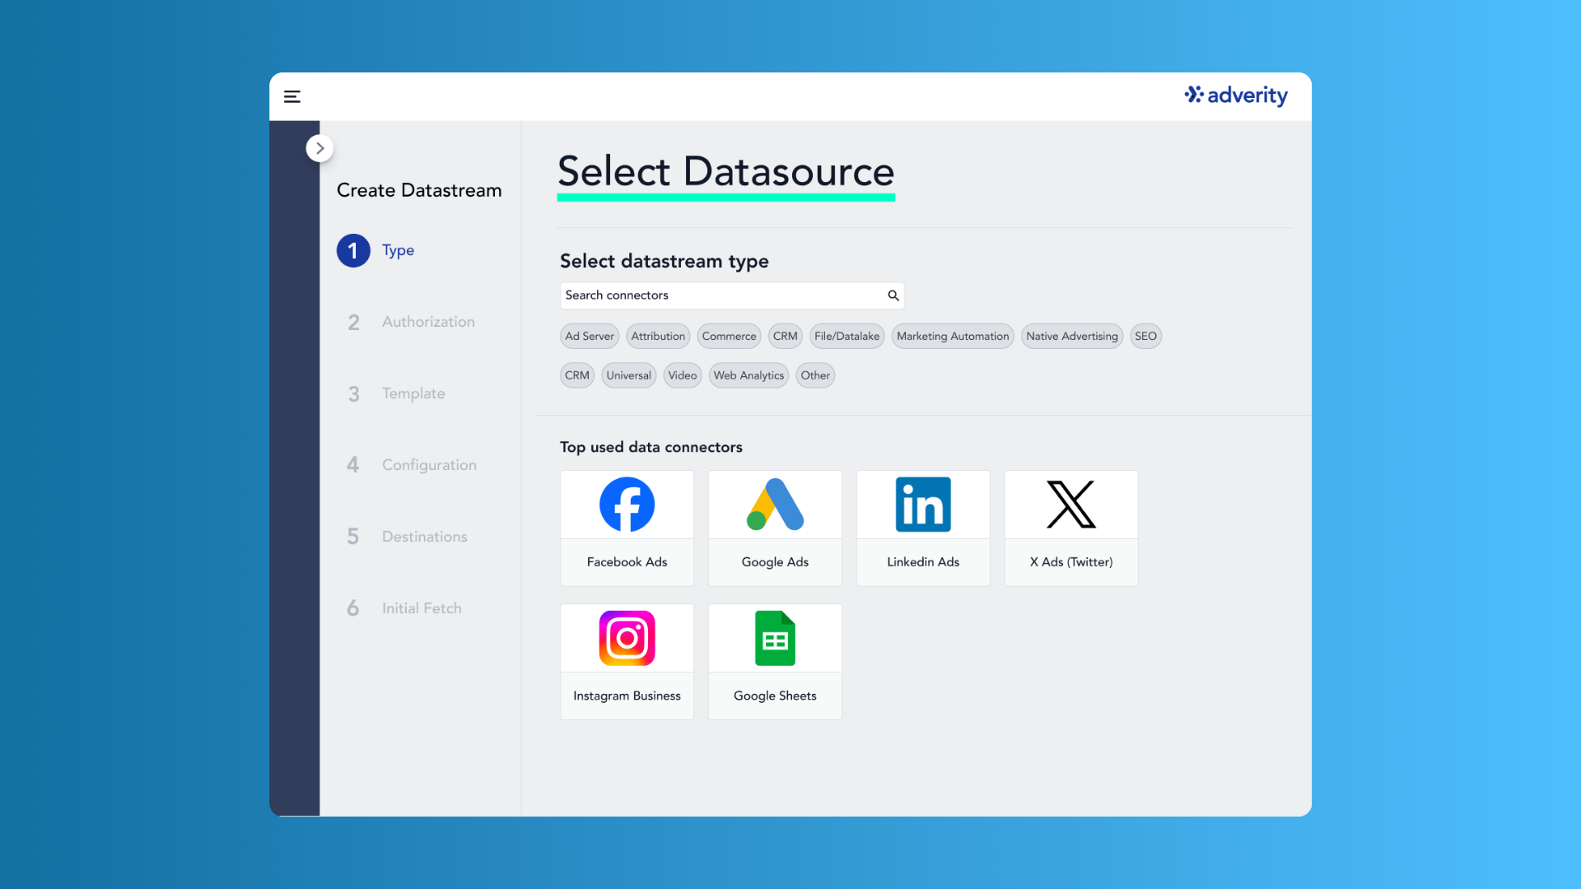Click the Top used data connectors heading
Image resolution: width=1581 pixels, height=889 pixels.
651,447
